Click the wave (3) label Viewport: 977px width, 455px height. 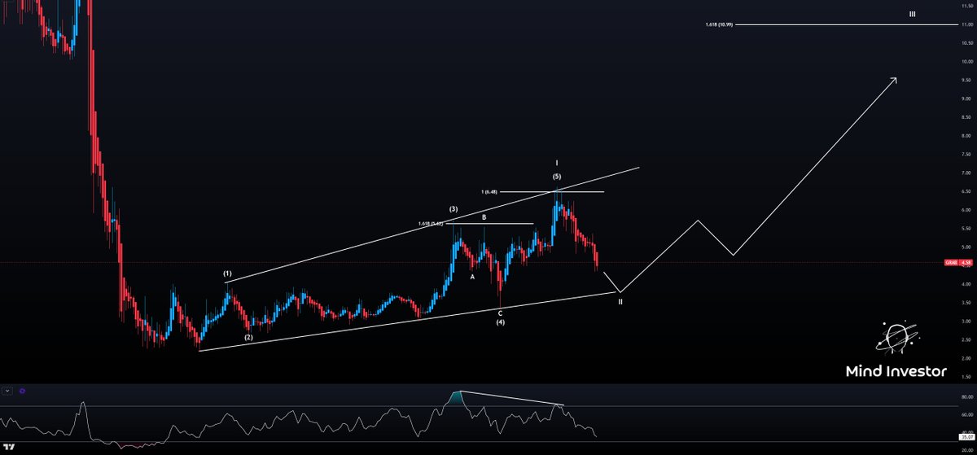click(x=453, y=209)
